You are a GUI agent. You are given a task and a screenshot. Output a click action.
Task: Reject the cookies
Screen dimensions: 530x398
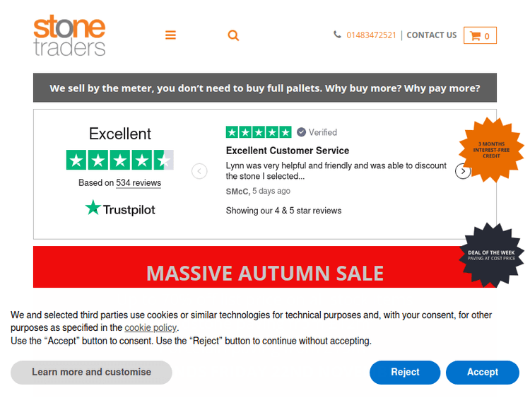tap(405, 373)
